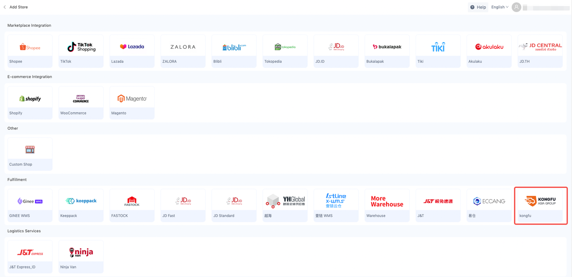
Task: Select the JD Standard logo
Action: (234, 201)
